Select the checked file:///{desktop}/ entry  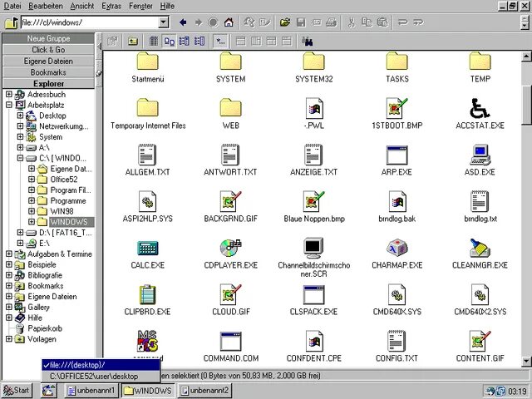(101, 365)
